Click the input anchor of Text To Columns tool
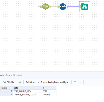Image resolution: width=104 pixels, height=102 pixels. [41, 7]
